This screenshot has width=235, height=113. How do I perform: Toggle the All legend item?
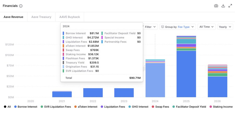click(7, 107)
